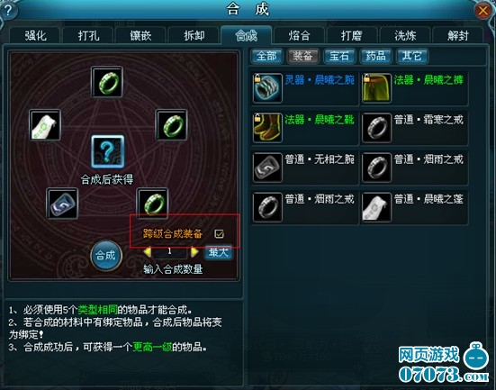Click the question-mark result slot in pentagram
The height and width of the screenshot is (390, 496).
point(107,151)
